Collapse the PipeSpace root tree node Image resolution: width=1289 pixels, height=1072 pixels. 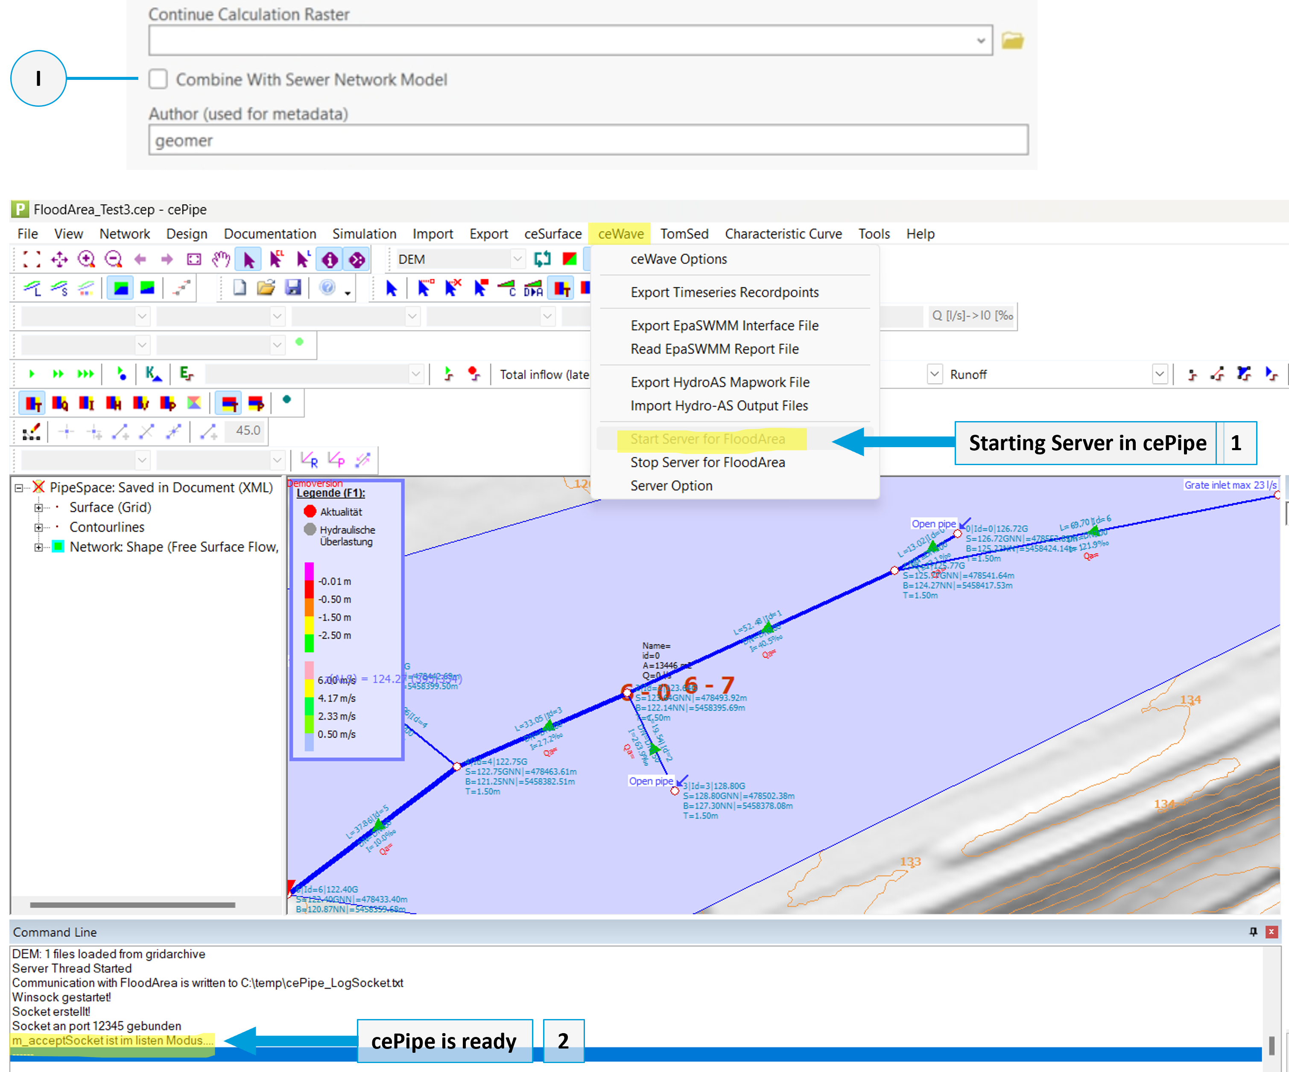tap(19, 487)
